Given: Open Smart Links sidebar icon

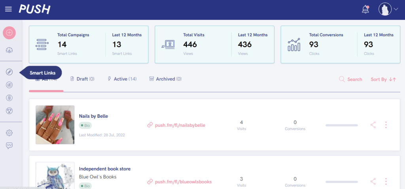Looking at the screenshot, I should tap(9, 72).
